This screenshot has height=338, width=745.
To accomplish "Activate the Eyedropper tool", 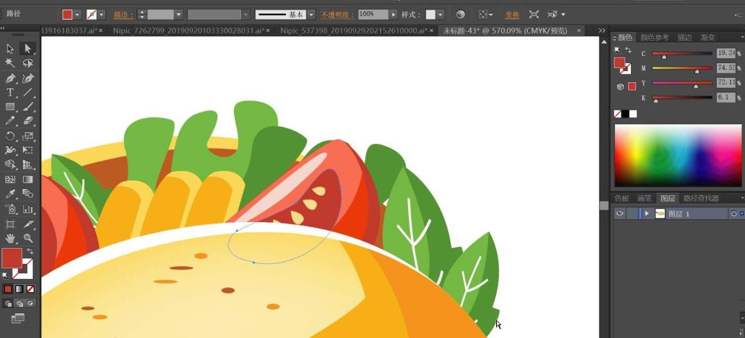I will 10,194.
